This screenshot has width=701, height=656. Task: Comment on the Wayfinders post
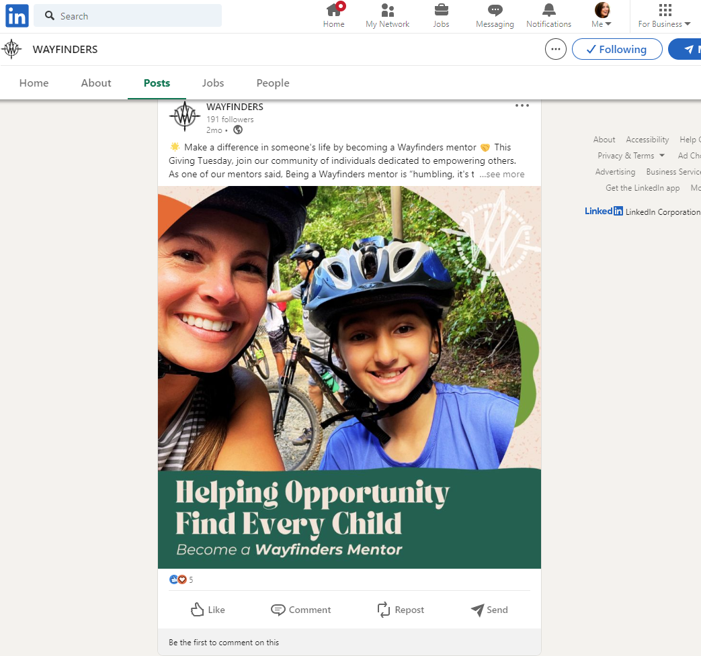point(301,610)
